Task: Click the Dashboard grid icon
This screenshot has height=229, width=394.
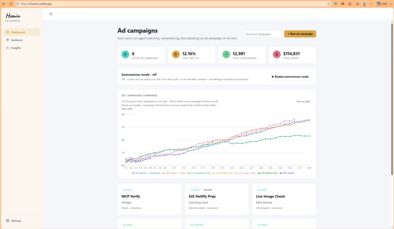Action: tap(7, 32)
